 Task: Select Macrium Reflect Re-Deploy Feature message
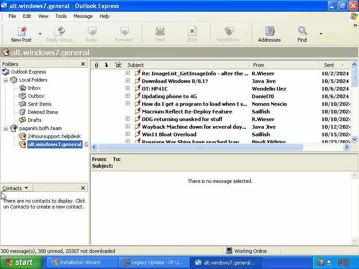pos(187,112)
